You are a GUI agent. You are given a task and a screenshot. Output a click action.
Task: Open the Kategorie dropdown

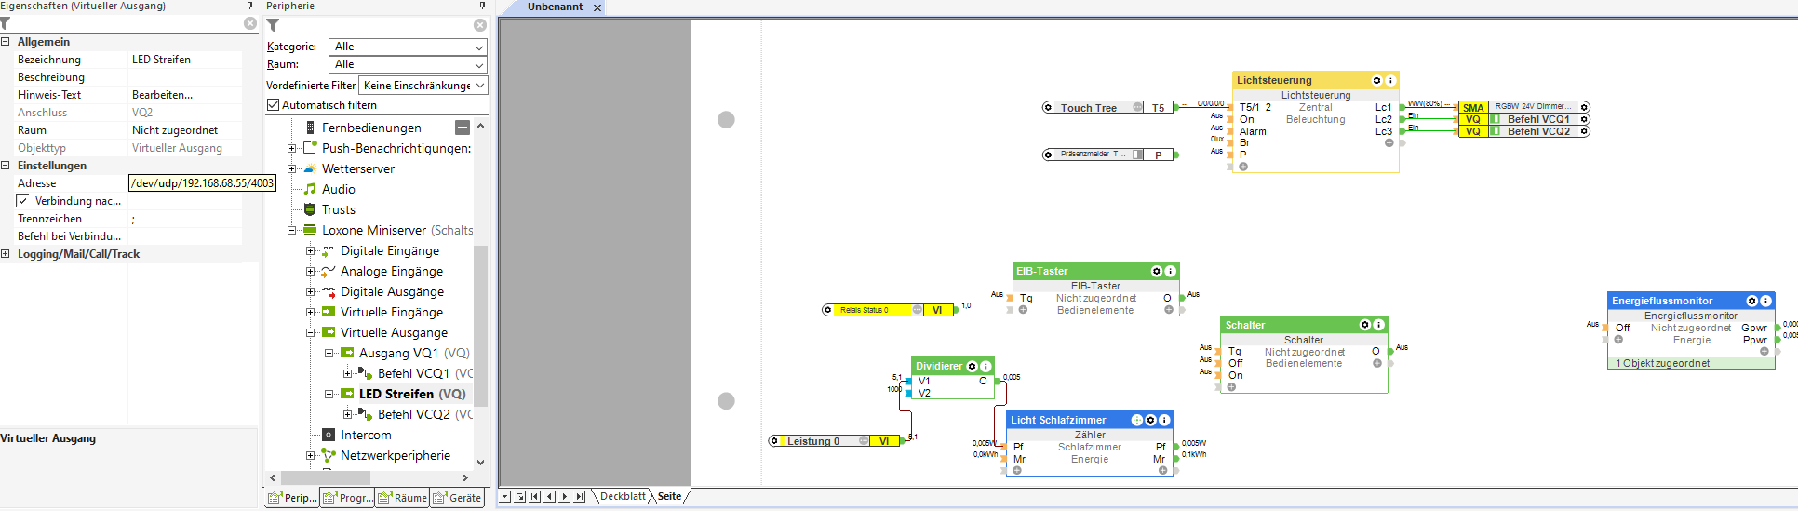pos(409,47)
